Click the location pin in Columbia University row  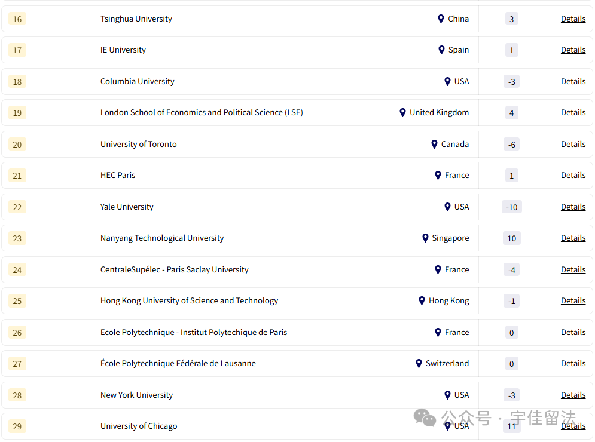[x=447, y=81]
